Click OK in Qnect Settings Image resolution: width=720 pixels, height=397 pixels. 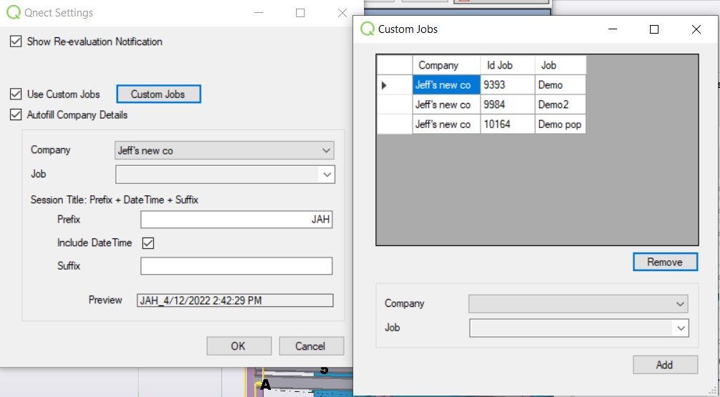tap(239, 346)
